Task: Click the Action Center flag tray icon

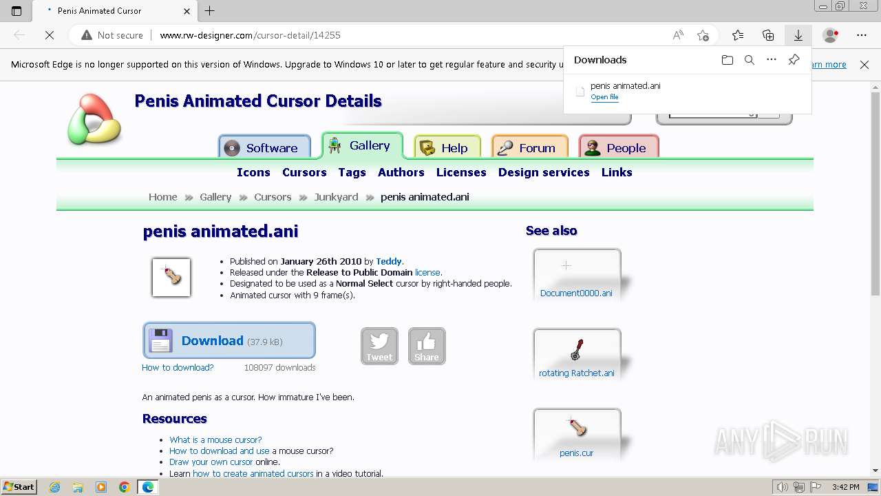Action: [x=816, y=487]
